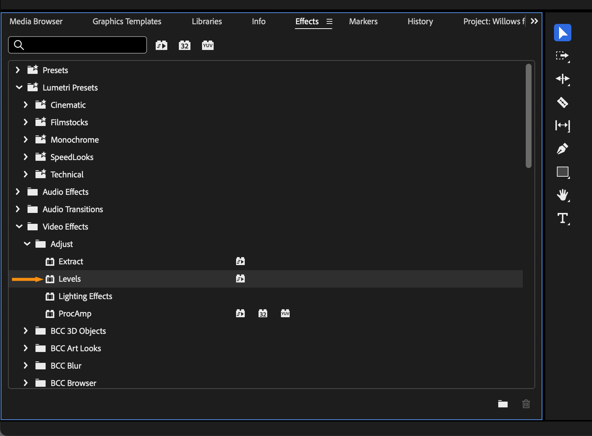The image size is (592, 436).
Task: Grab the Hand tool
Action: tap(562, 195)
